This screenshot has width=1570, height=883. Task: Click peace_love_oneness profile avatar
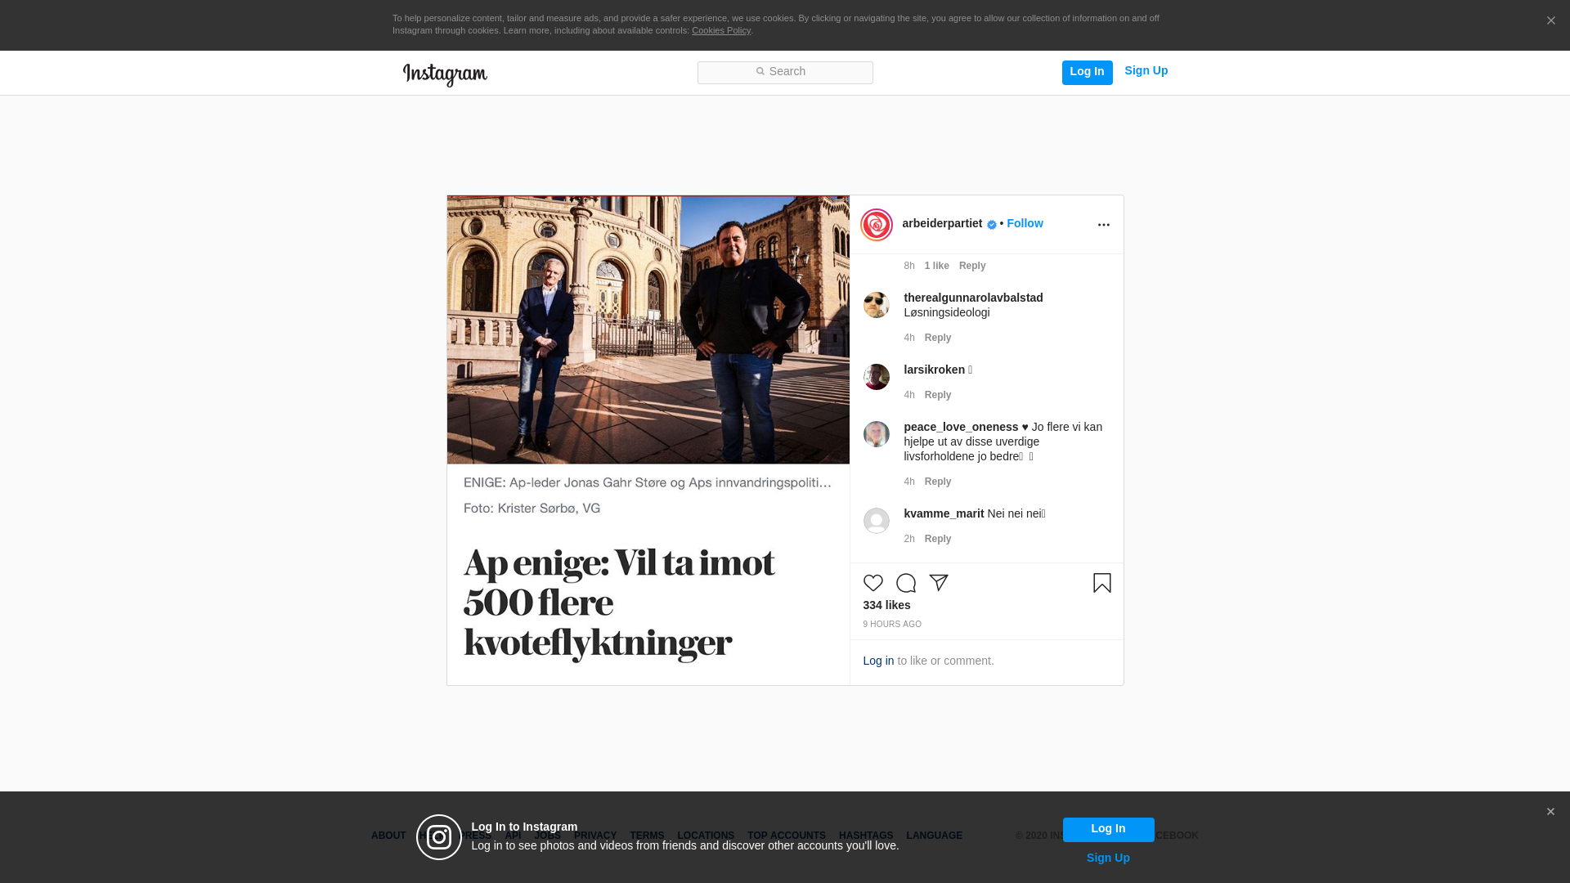(876, 434)
